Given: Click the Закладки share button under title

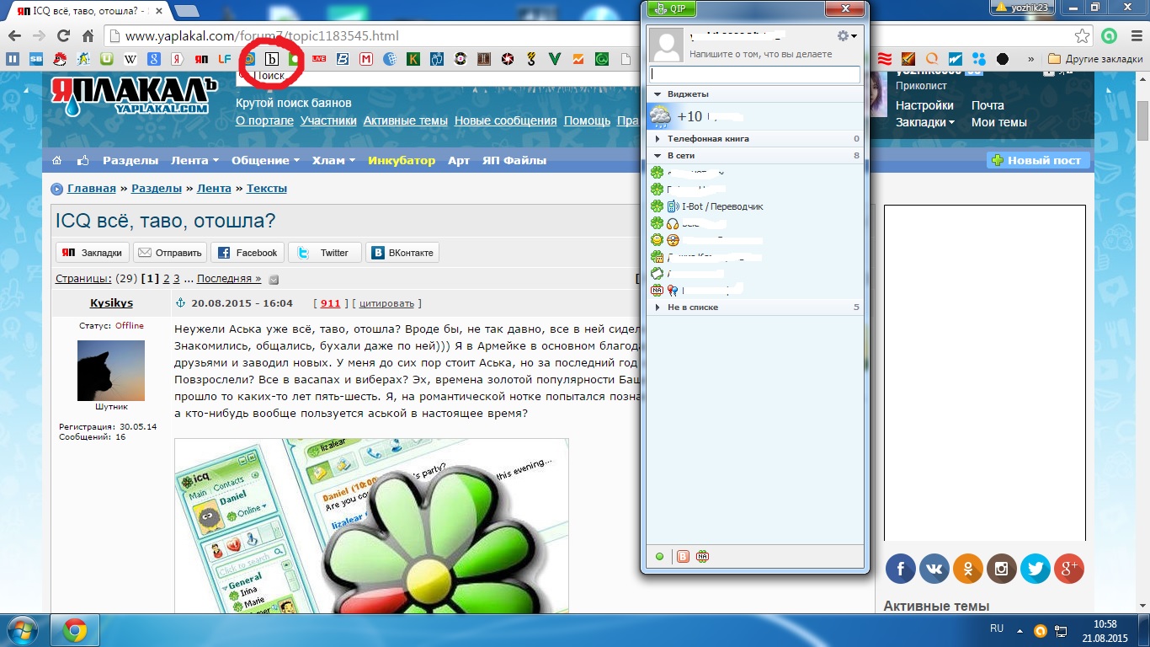Looking at the screenshot, I should 93,253.
